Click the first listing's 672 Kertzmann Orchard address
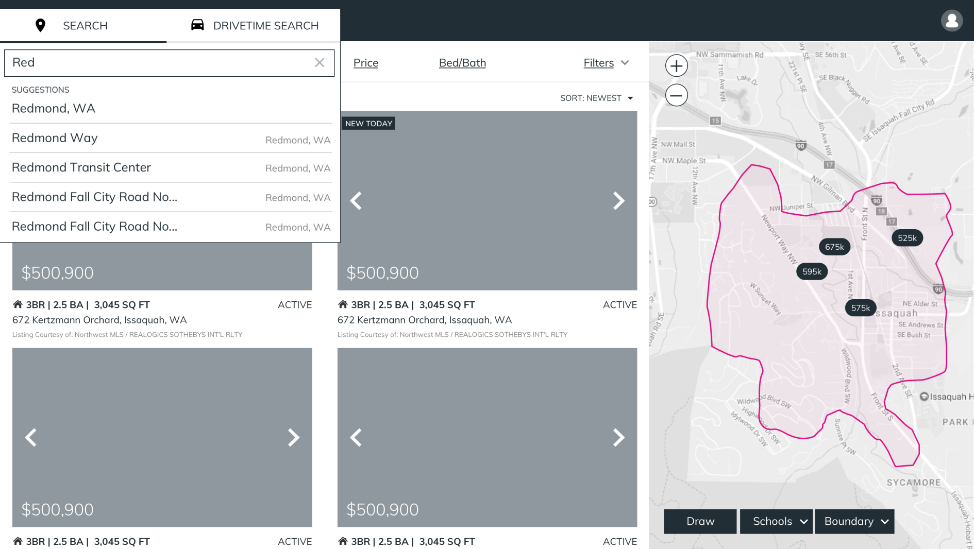The image size is (974, 549). click(x=99, y=320)
